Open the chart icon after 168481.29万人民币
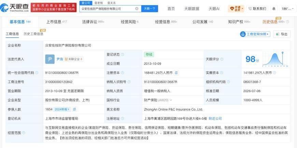 pyautogui.click(x=176, y=73)
